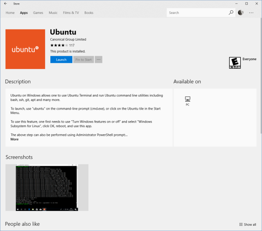This screenshot has height=231, width=262.
Task: Click the 'Available on' heading
Action: click(187, 82)
